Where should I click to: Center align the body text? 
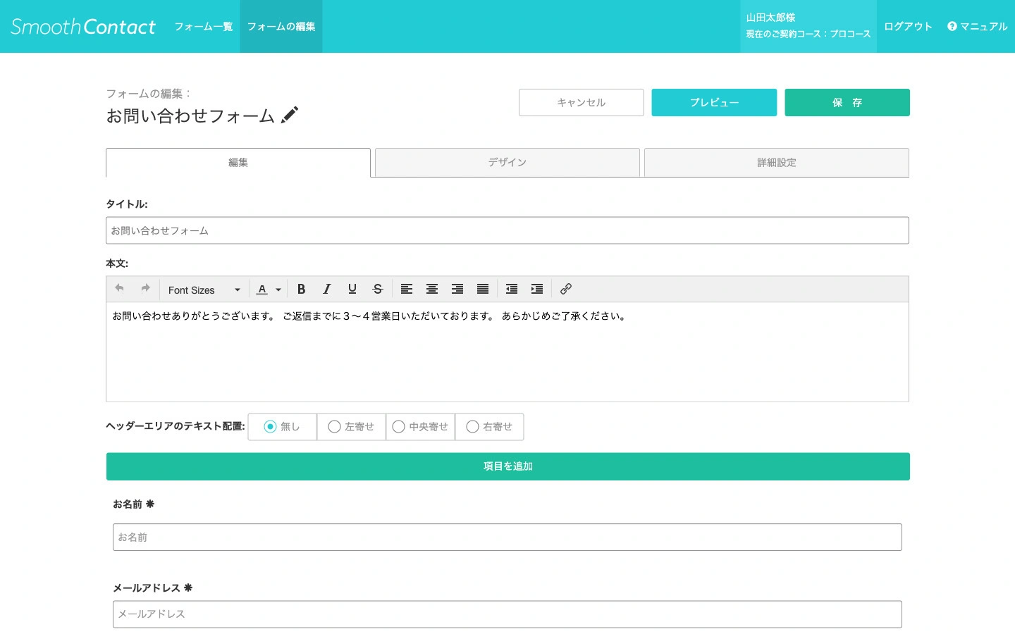coord(432,289)
